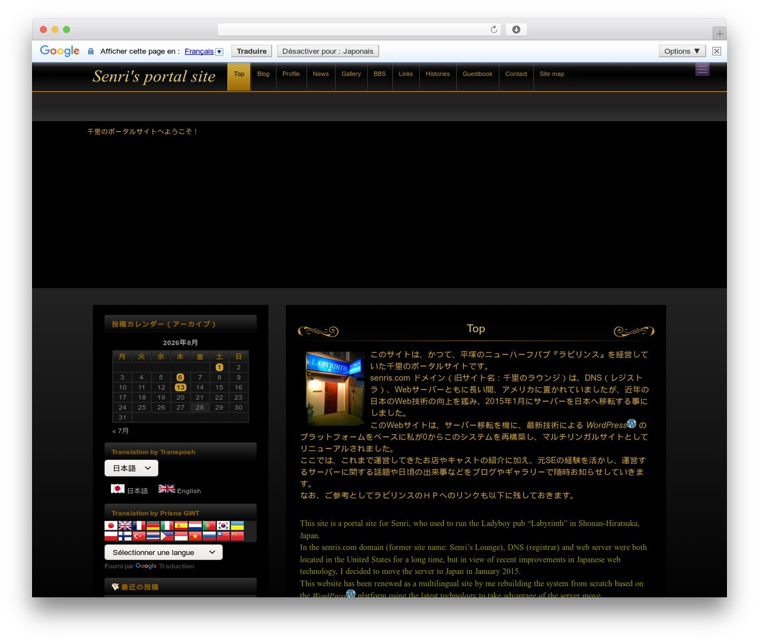759x643 pixels.
Task: Select the Indonesia flag icon
Action: pos(181,536)
